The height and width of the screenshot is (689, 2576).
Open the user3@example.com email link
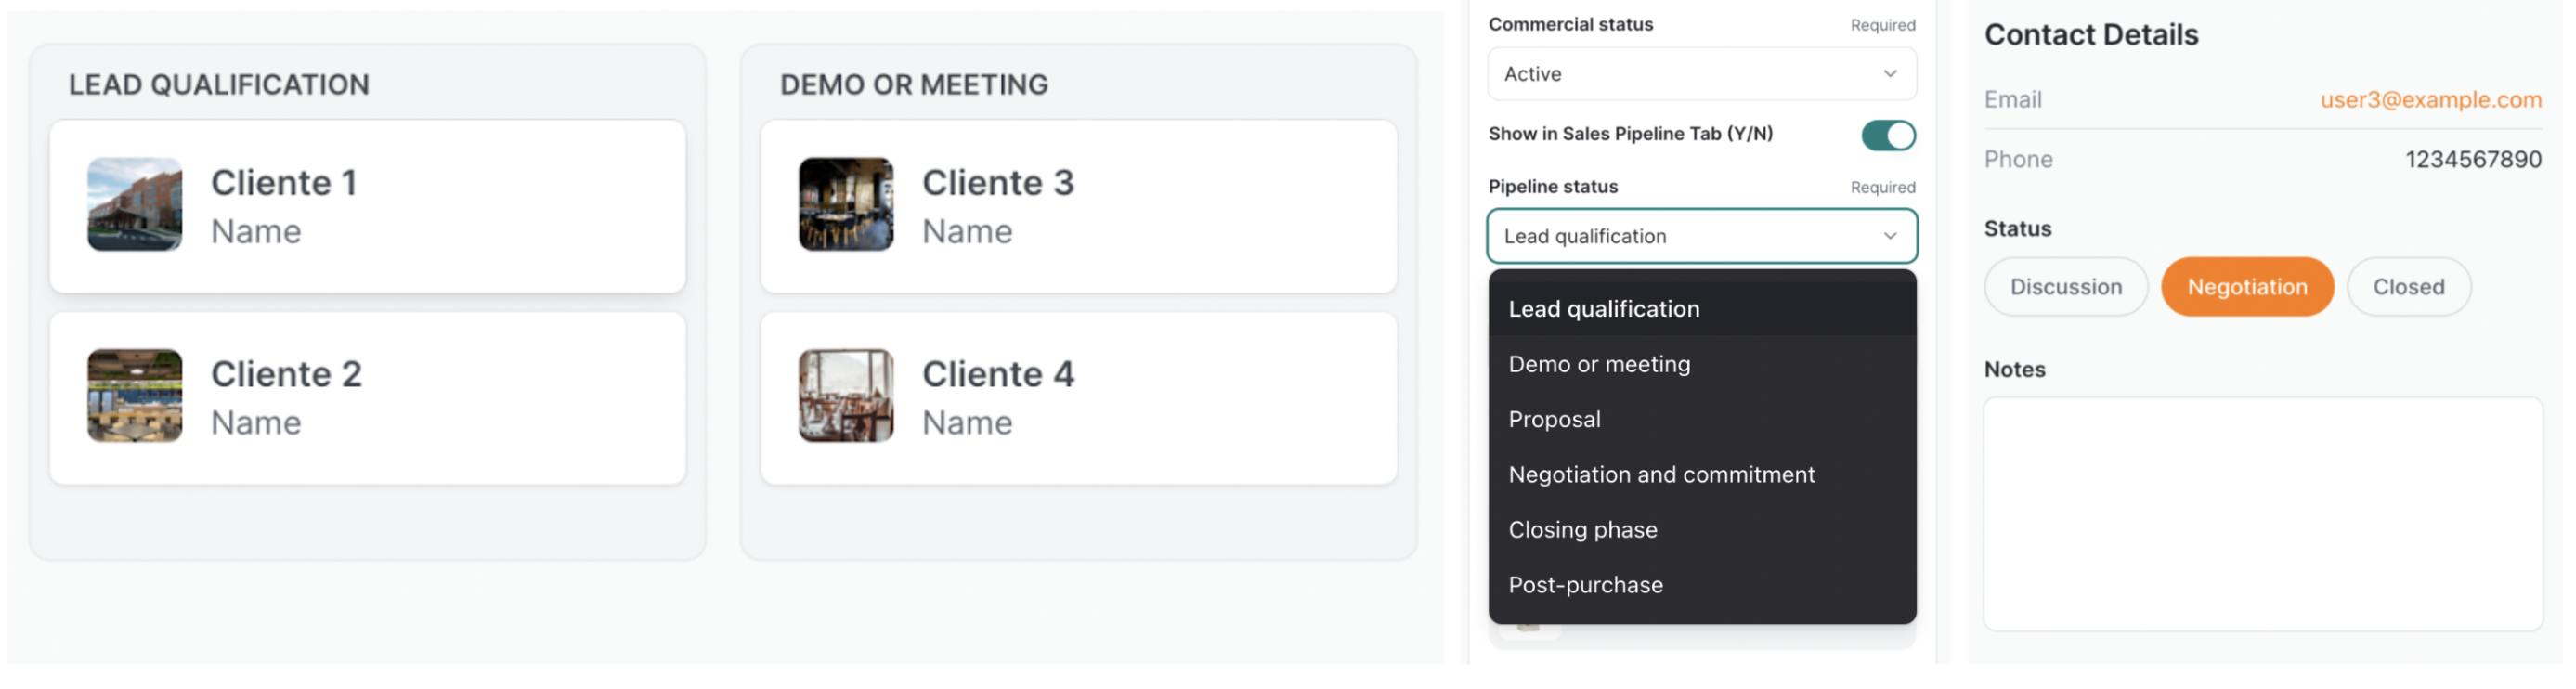click(x=2430, y=100)
